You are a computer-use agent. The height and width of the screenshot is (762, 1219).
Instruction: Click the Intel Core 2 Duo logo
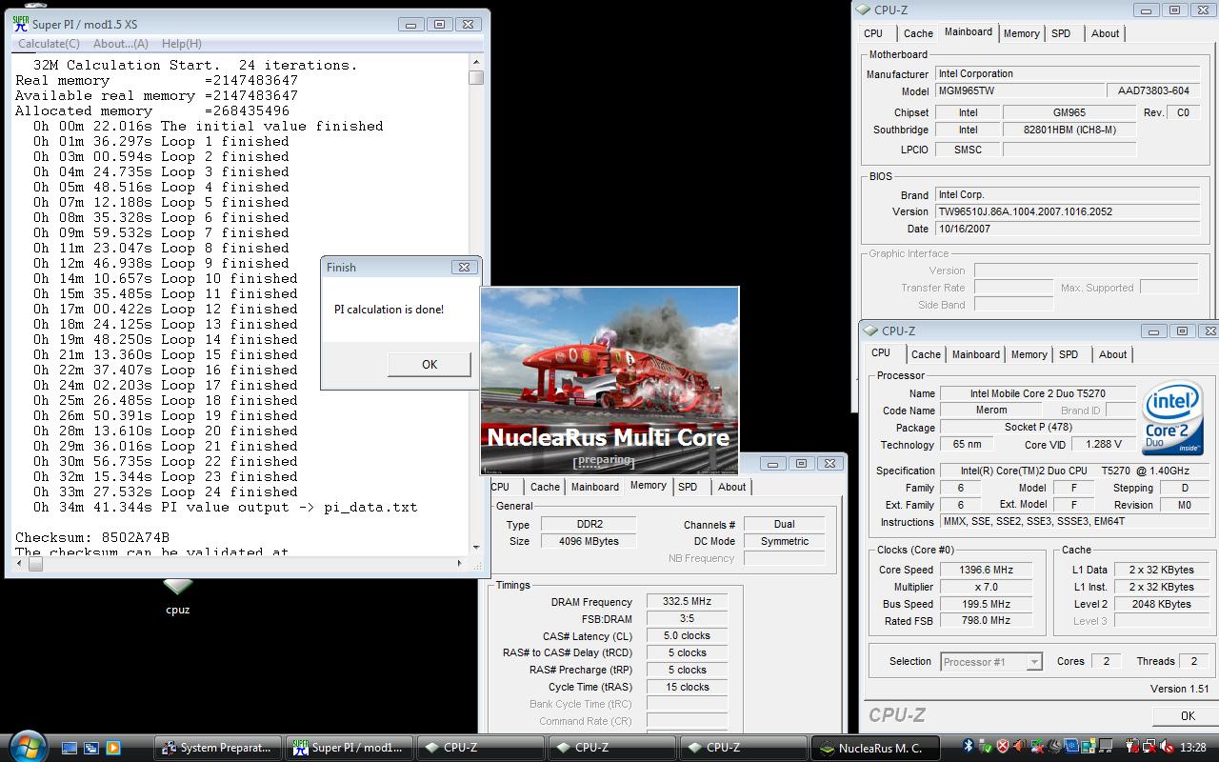(x=1173, y=420)
